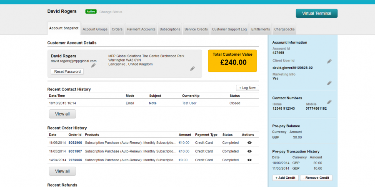Open the Payment Accounts tab
375x187 pixels.
coord(141,30)
